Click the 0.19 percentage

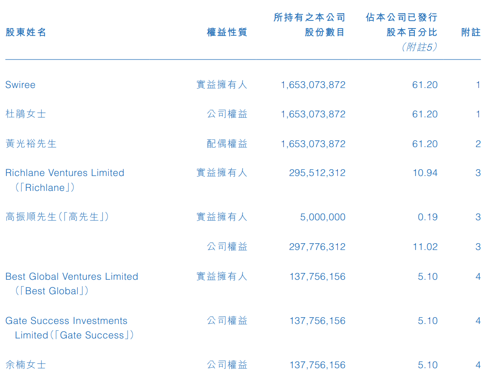point(428,217)
